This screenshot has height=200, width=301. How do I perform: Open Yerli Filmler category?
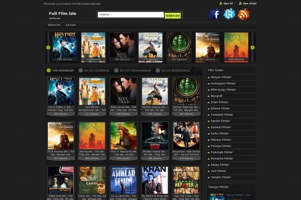tap(218, 171)
